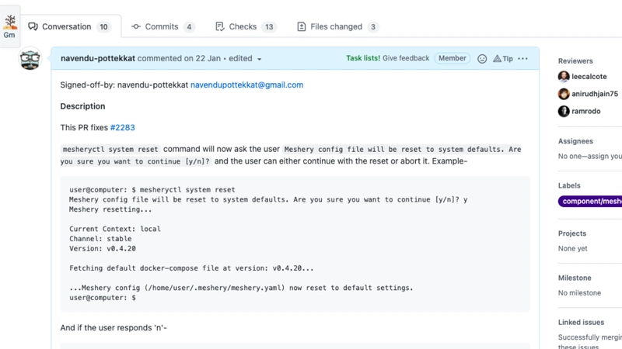Open the Checks tab
This screenshot has width=622, height=349.
245,26
